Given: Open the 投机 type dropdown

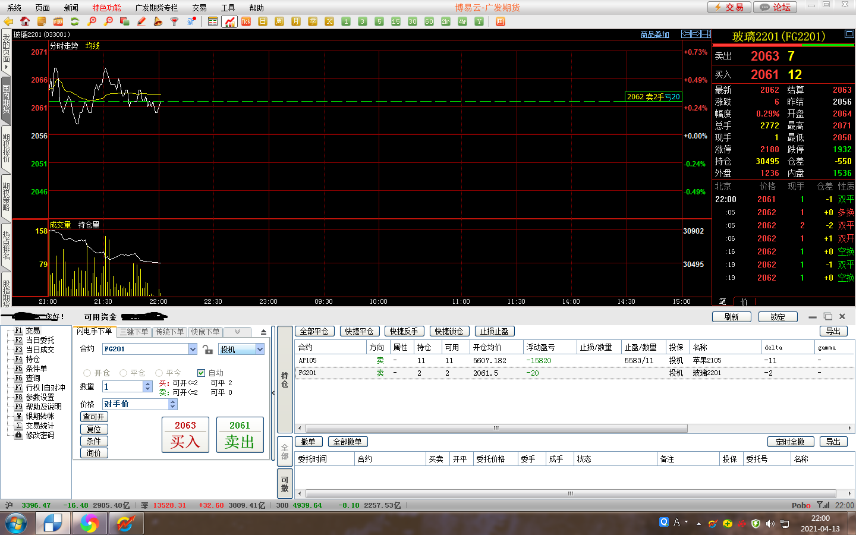Looking at the screenshot, I should pos(260,350).
